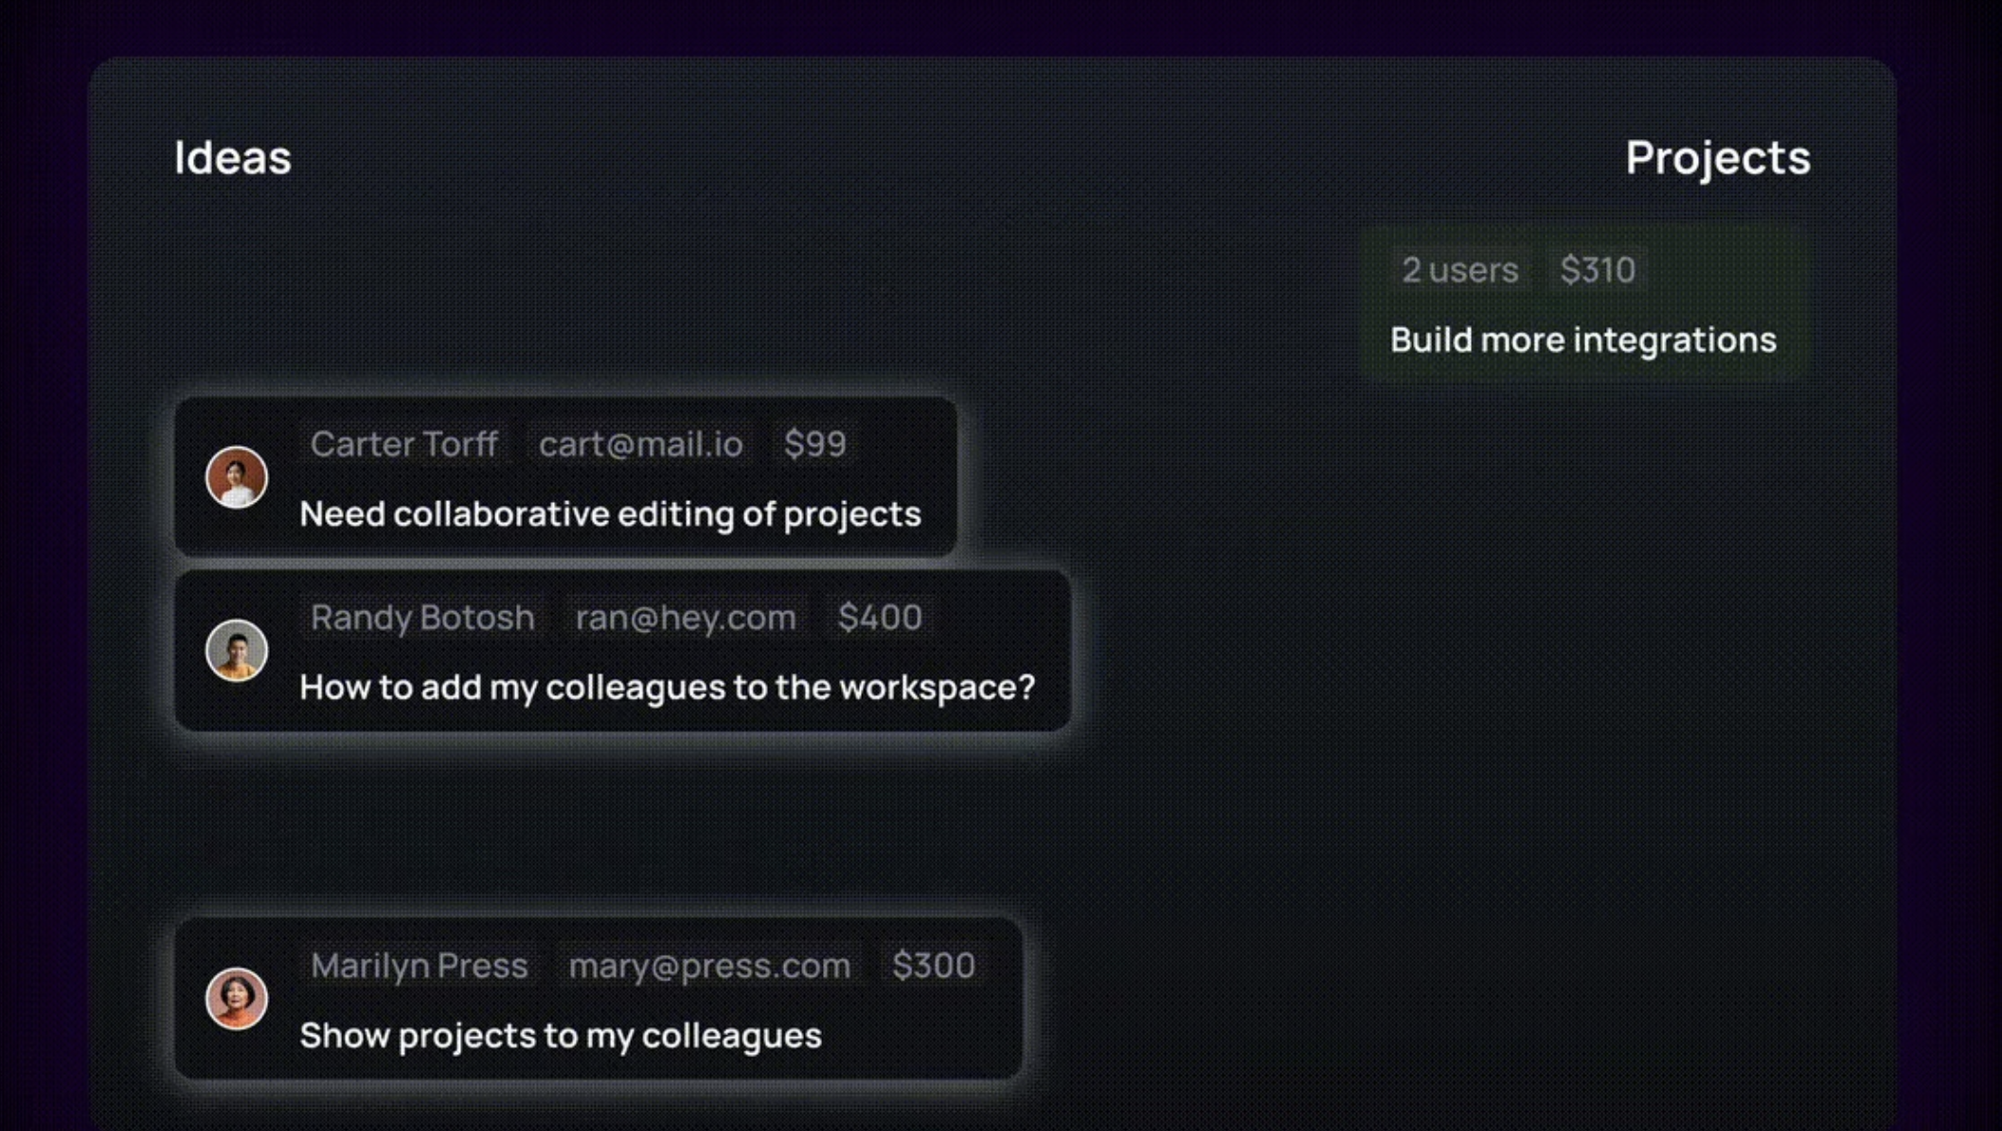Click the ran@hey.com email tag
This screenshot has width=2002, height=1131.
point(686,618)
